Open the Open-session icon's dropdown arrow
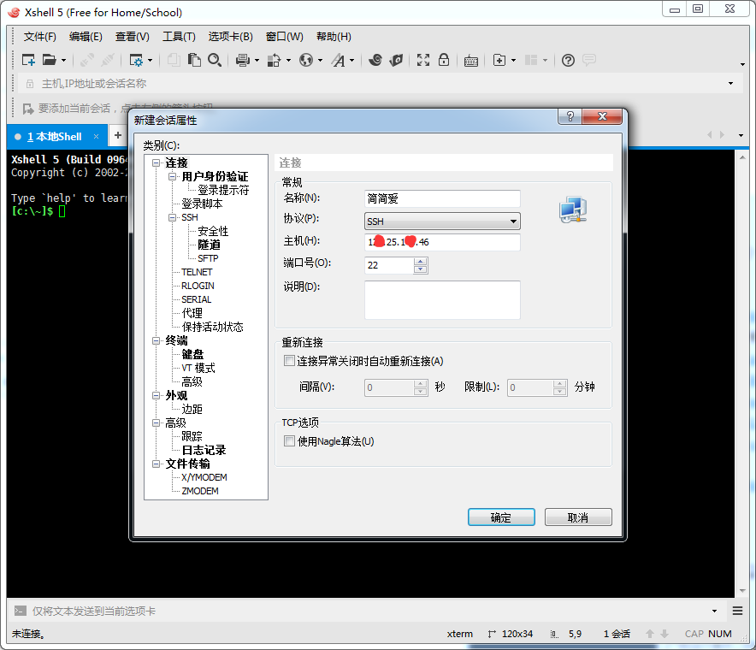The width and height of the screenshot is (756, 650). (63, 60)
